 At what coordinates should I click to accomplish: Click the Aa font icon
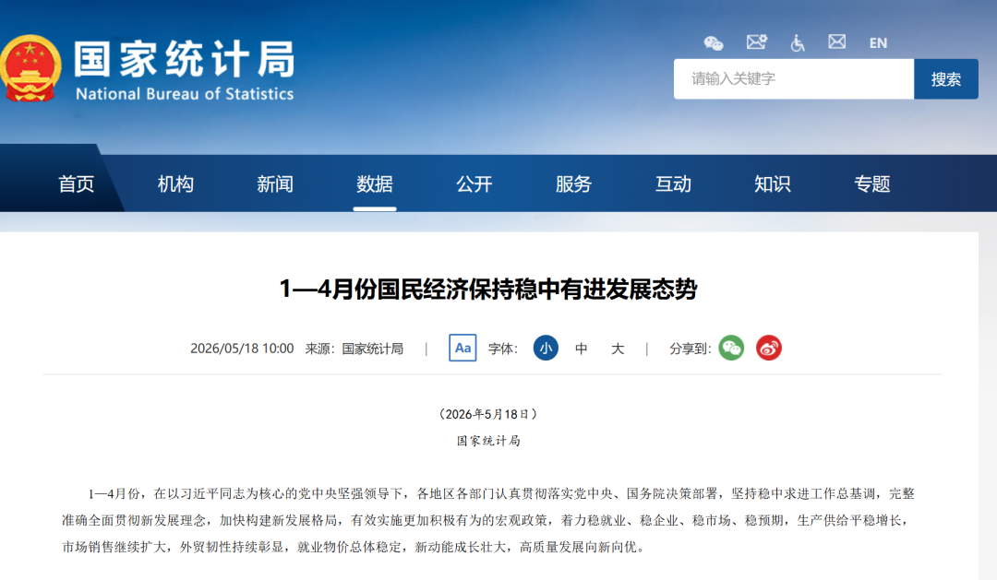point(462,349)
